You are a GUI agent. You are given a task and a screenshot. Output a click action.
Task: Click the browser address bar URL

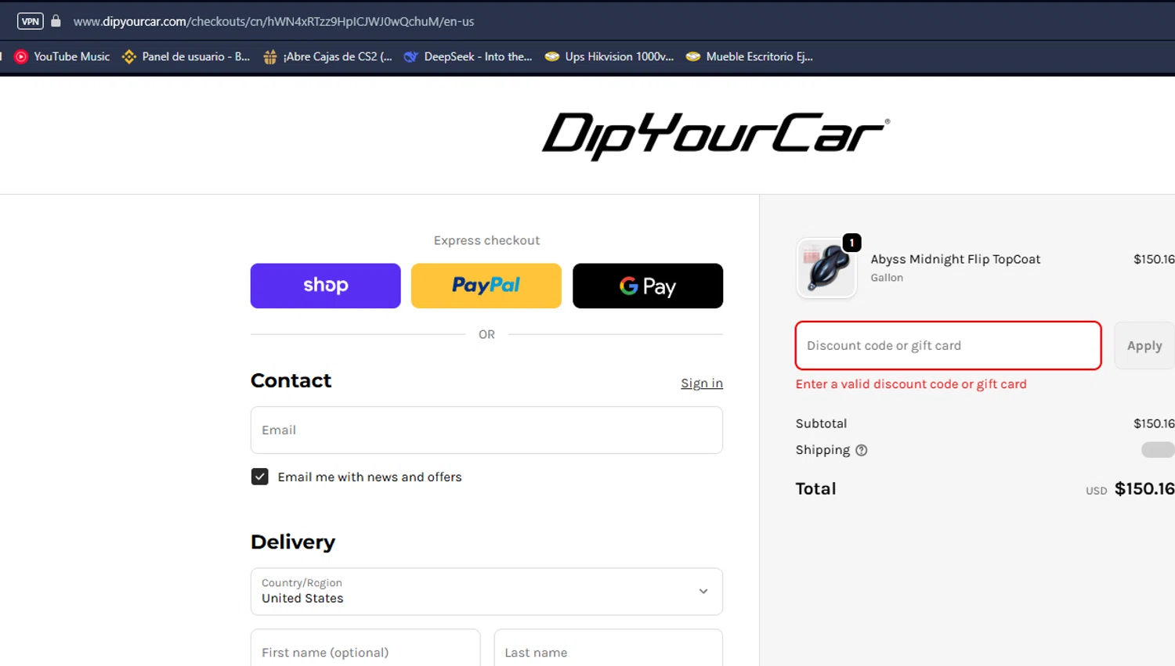(273, 21)
